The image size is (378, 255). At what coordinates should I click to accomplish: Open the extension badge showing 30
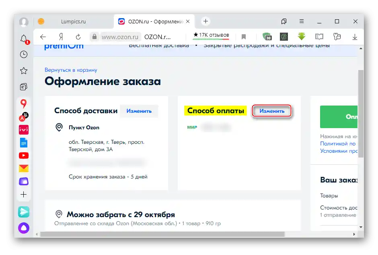[x=267, y=37]
